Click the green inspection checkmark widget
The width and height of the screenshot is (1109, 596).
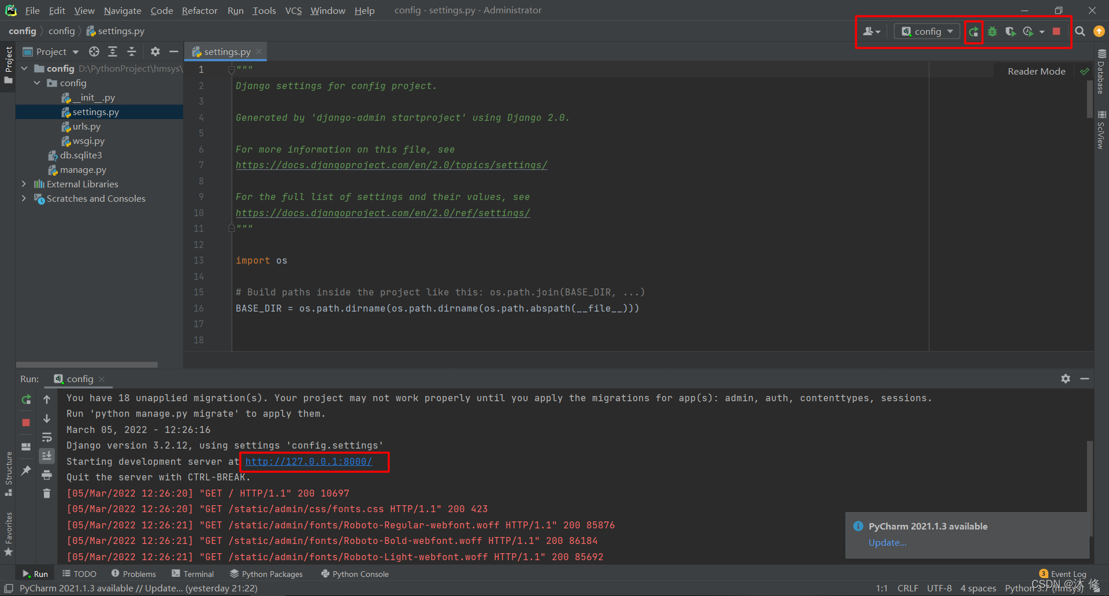1084,71
